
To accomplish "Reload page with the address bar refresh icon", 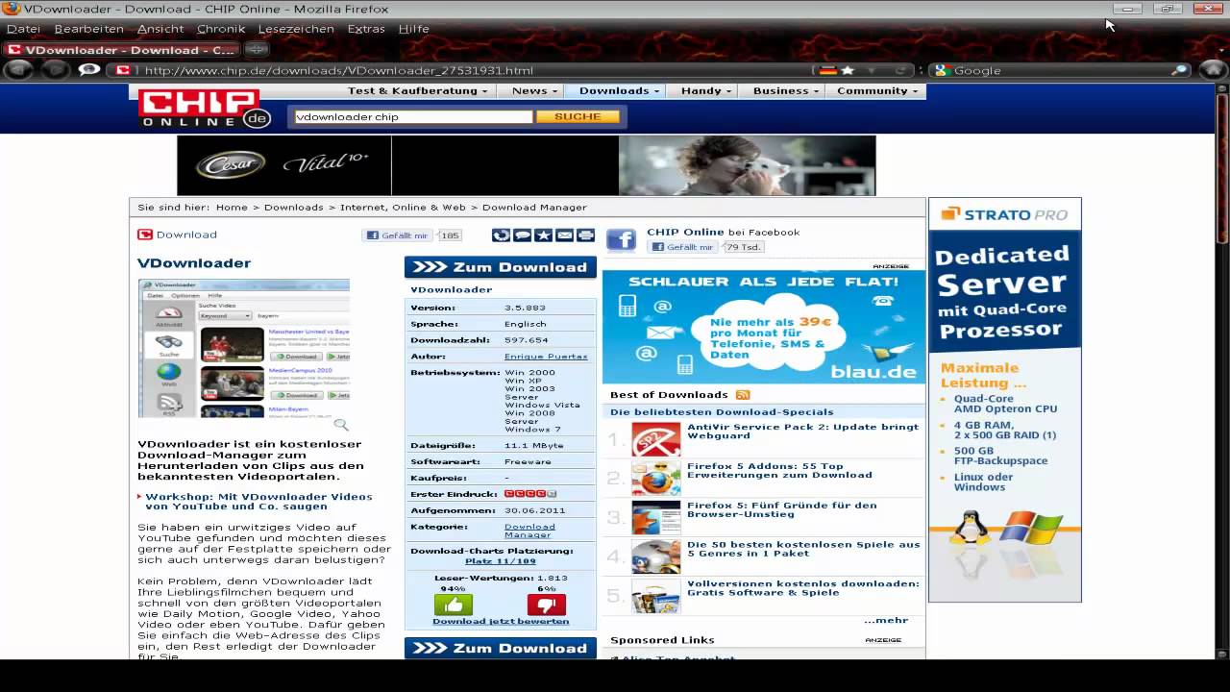I will [899, 70].
